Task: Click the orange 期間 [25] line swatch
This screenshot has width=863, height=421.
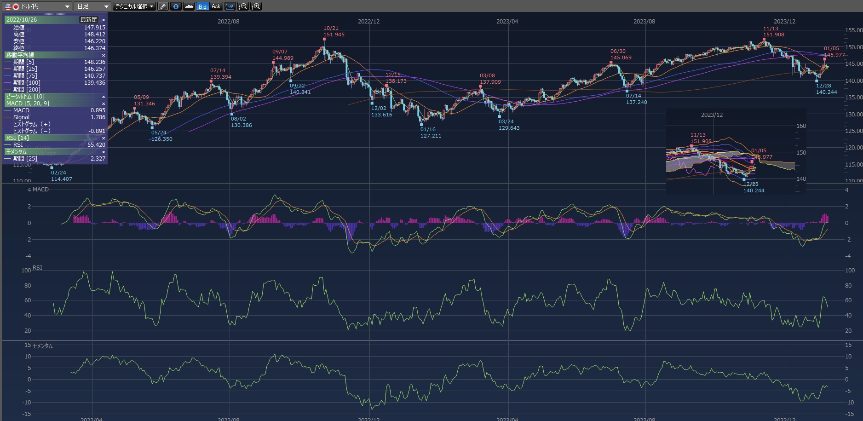Action: (x=8, y=69)
